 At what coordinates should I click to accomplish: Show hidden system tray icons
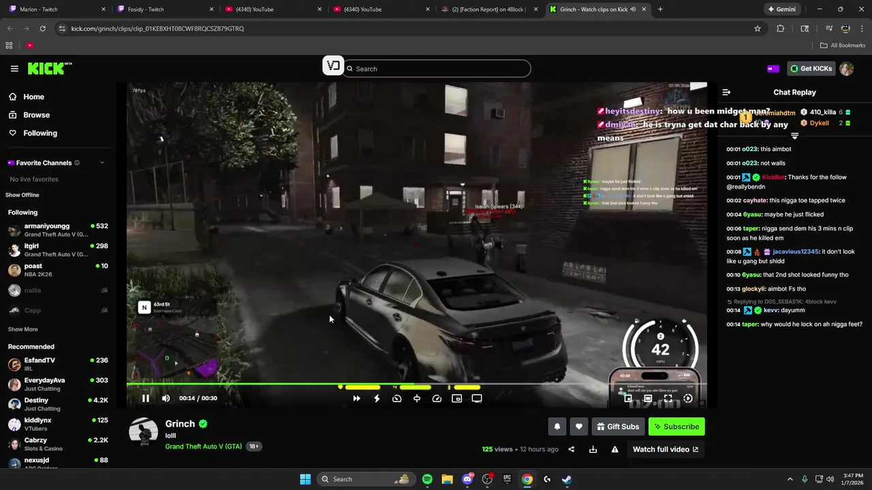click(790, 479)
